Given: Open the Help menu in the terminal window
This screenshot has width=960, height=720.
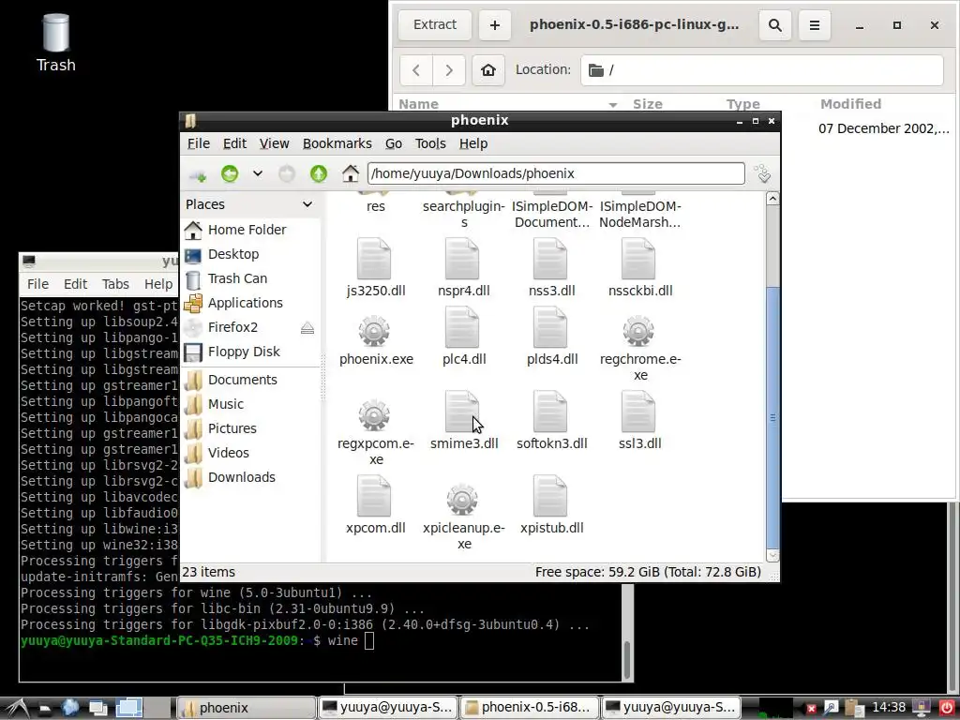Looking at the screenshot, I should [157, 284].
